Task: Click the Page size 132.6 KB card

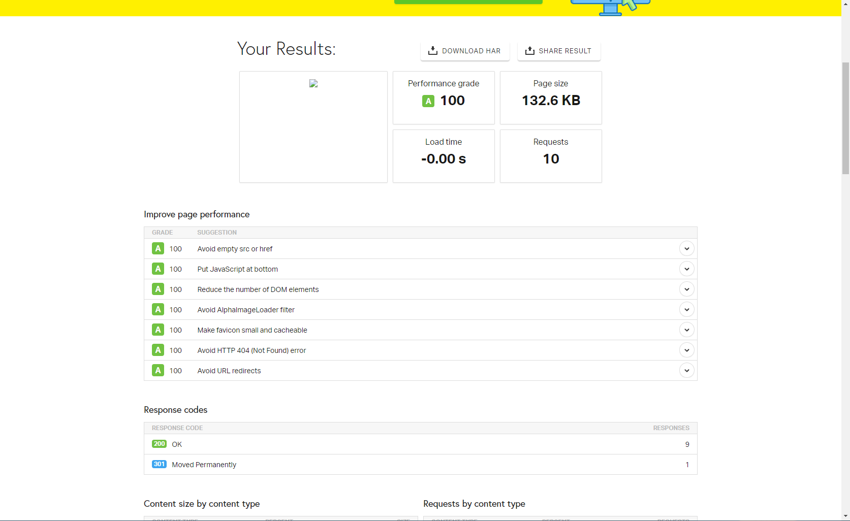Action: pyautogui.click(x=551, y=97)
